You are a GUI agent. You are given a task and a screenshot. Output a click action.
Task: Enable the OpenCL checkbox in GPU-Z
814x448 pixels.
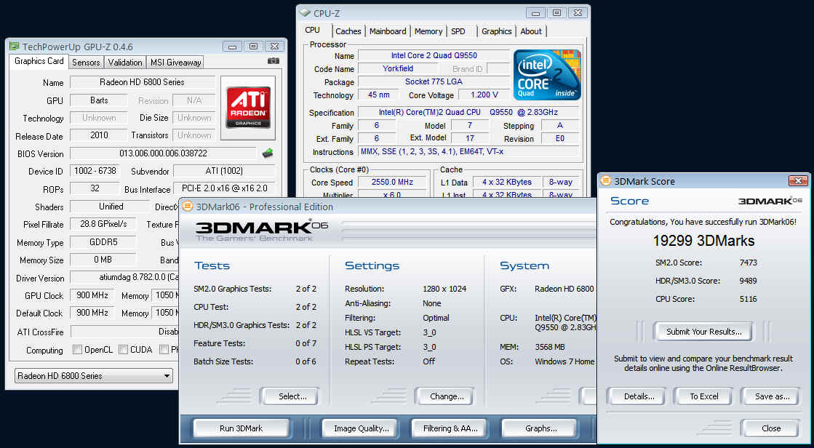pos(77,350)
